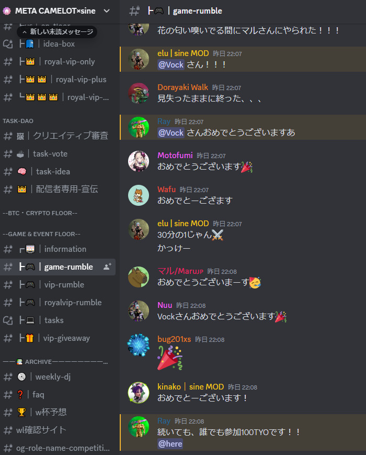Image resolution: width=366 pixels, height=455 pixels.
Task: Jump to new unread messages banner
Action: (x=57, y=31)
